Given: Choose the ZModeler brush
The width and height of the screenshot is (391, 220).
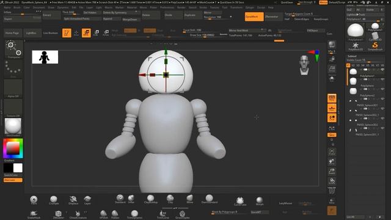Looking at the screenshot, I should pyautogui.click(x=58, y=215).
